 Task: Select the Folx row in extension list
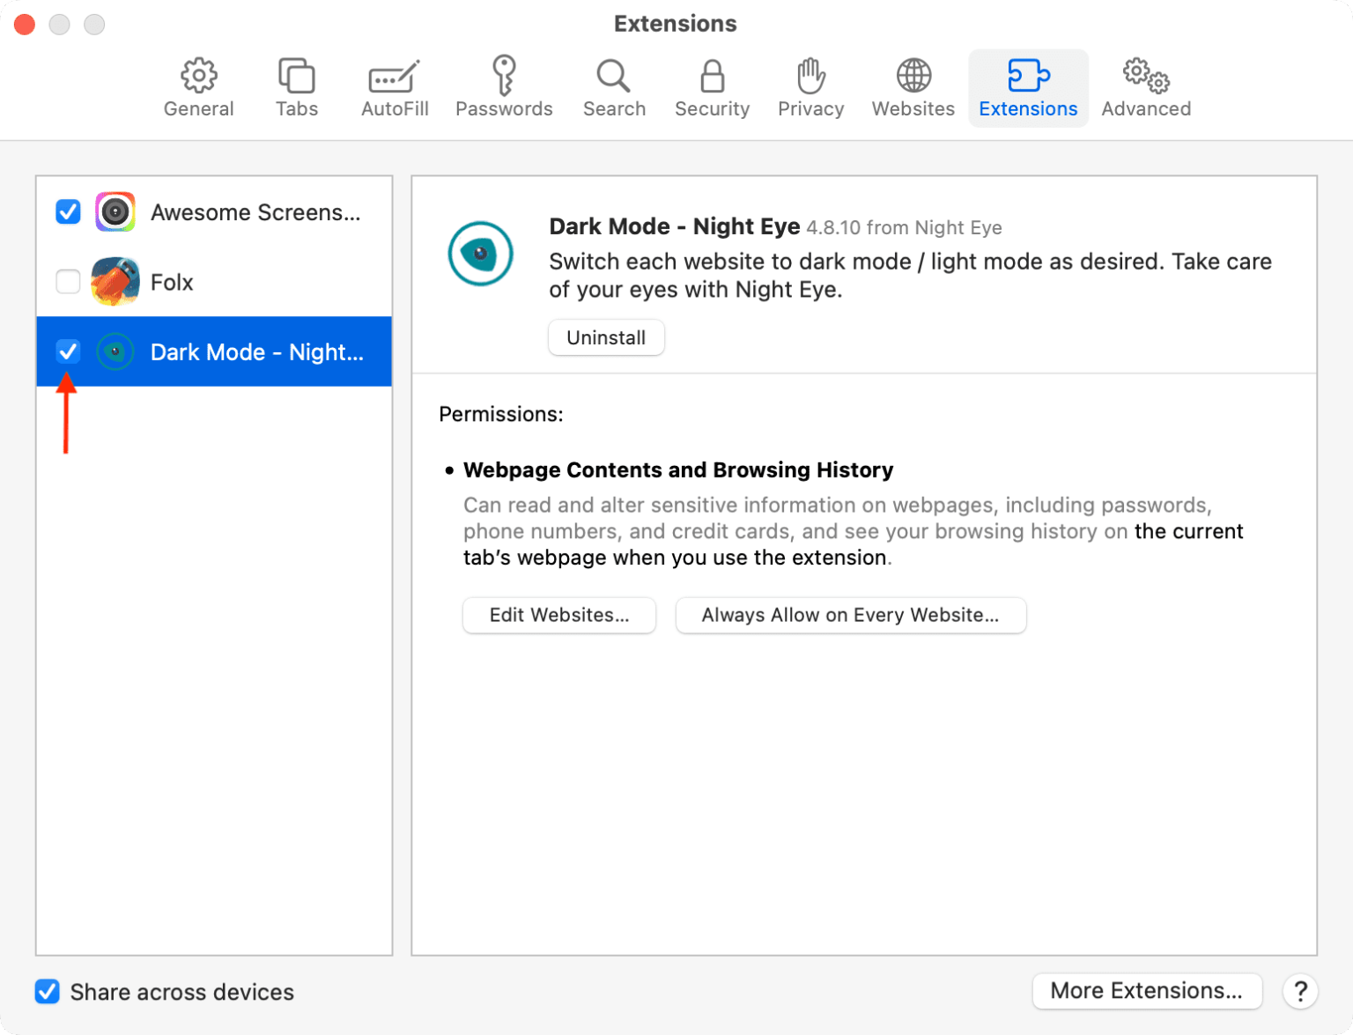click(x=214, y=282)
